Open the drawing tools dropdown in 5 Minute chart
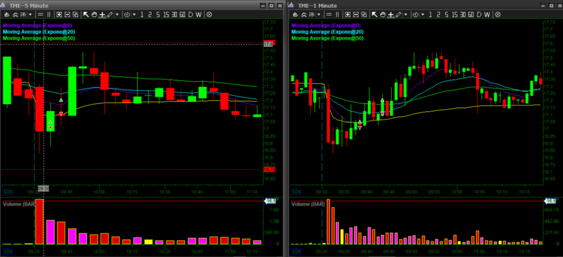This screenshot has height=257, width=563. (117, 14)
